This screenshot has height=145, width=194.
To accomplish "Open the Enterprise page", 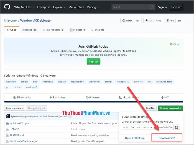I will 44,7.
